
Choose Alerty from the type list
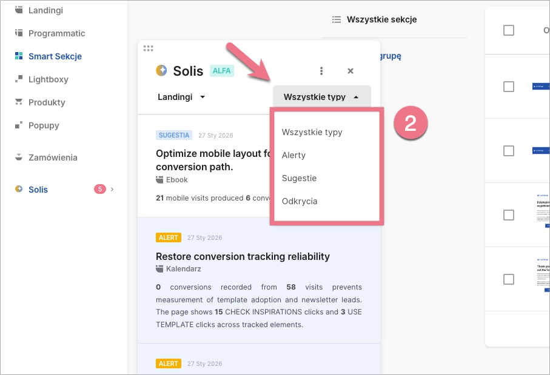294,155
